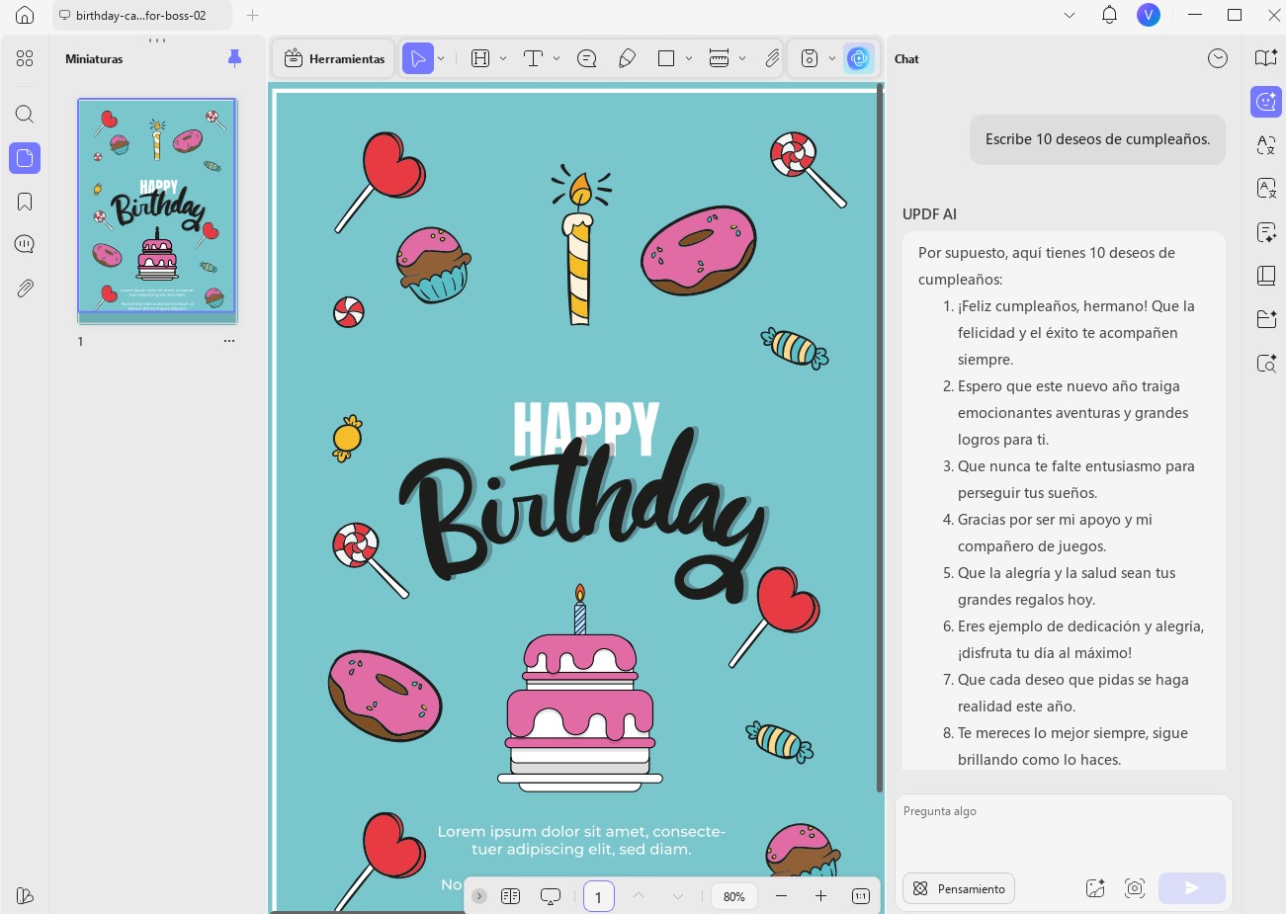Fit page to actual size 1:1
This screenshot has height=914, width=1286.
861,896
